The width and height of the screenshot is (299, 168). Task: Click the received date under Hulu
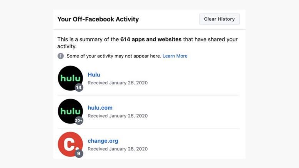118,83
